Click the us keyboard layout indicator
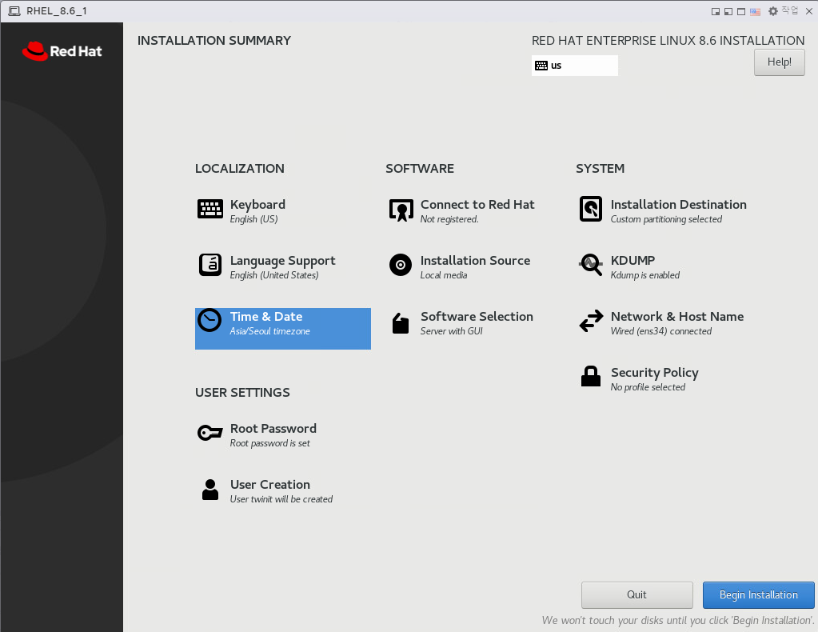Image resolution: width=818 pixels, height=632 pixels. pos(575,66)
